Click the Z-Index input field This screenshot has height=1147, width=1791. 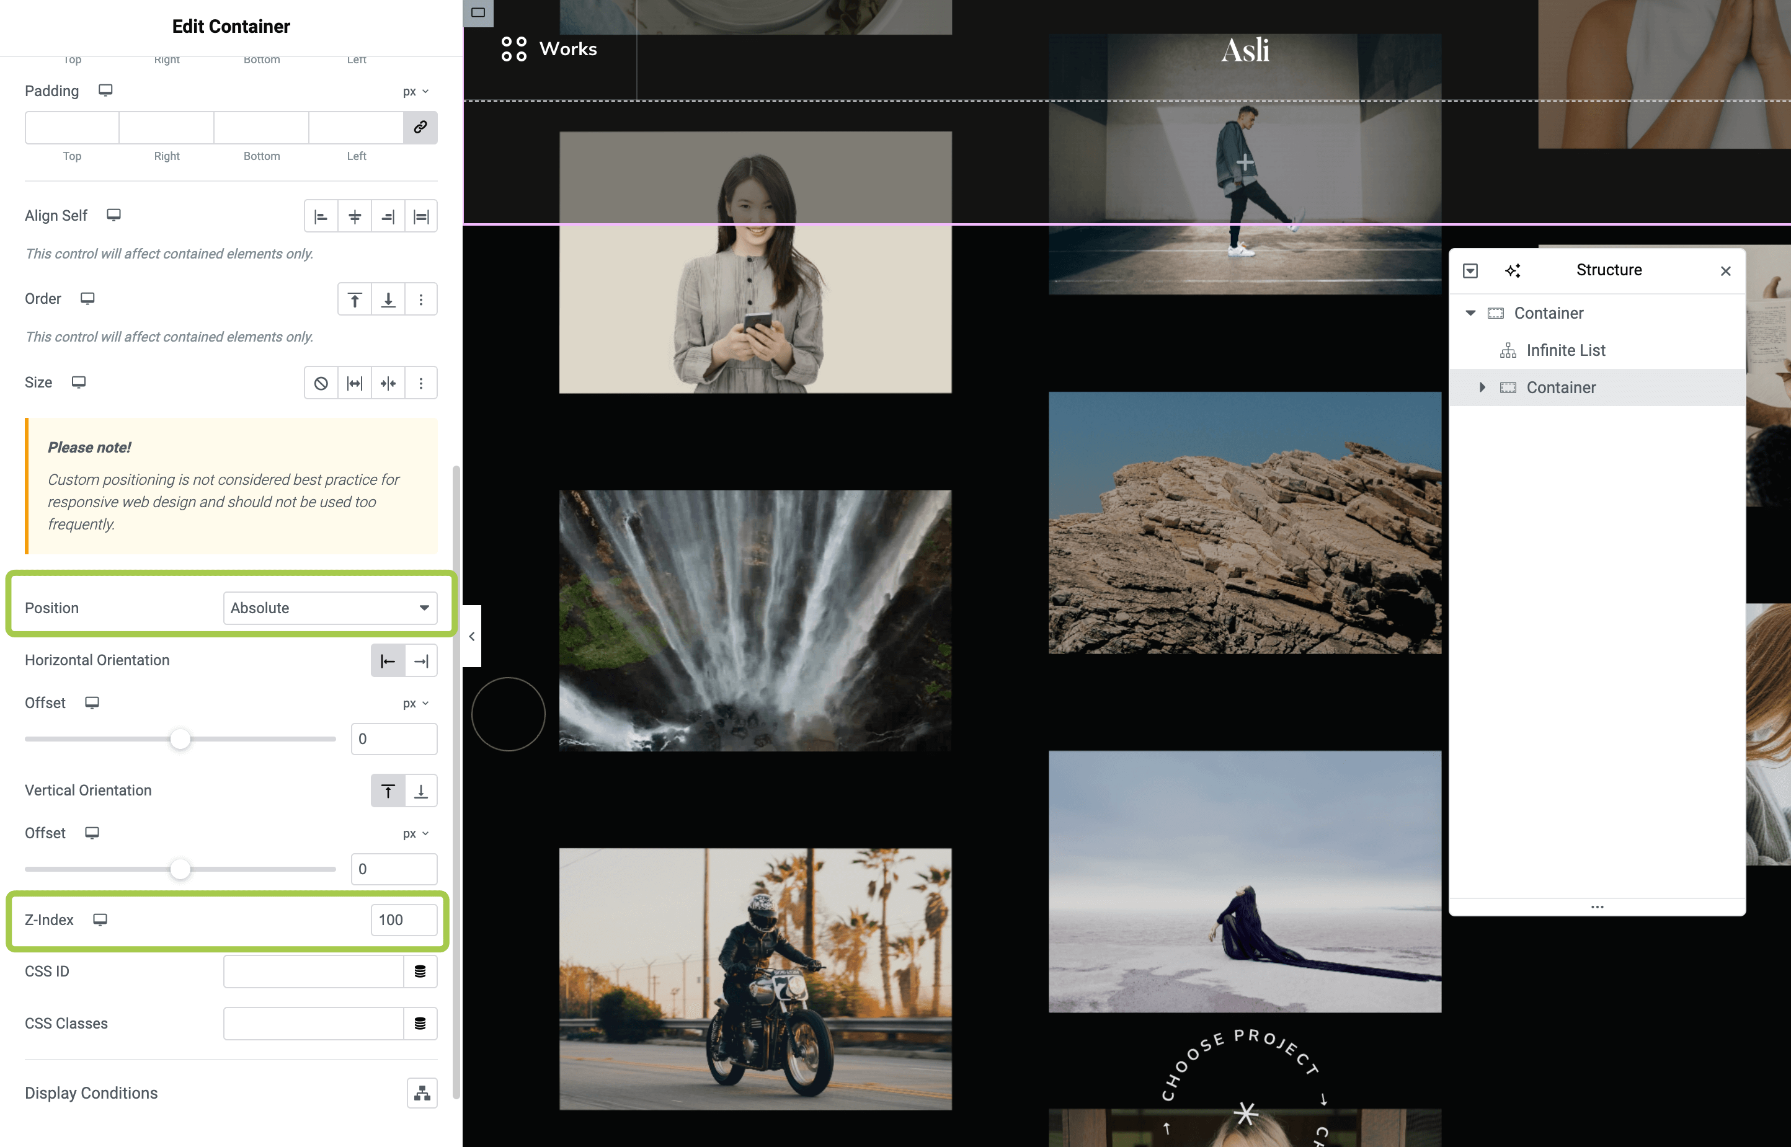(403, 920)
